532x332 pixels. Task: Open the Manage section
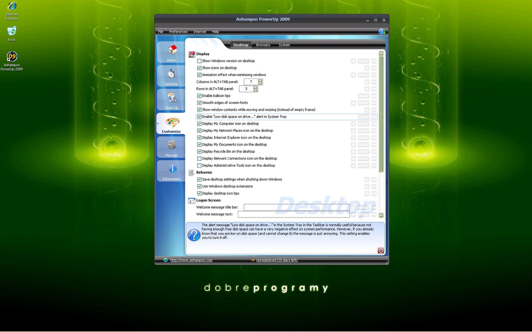coord(171,147)
